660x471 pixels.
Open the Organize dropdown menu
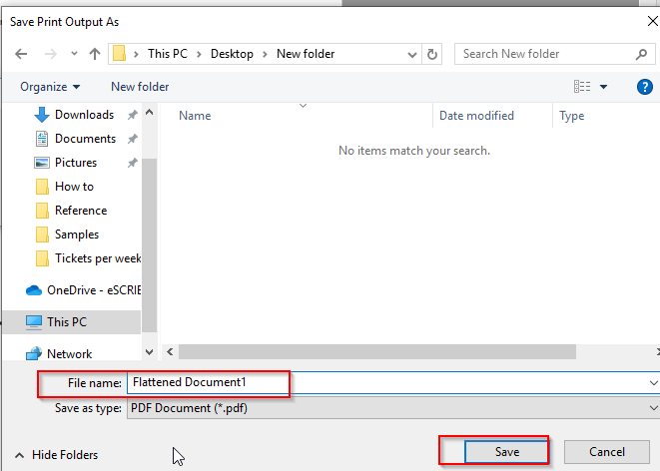(x=50, y=87)
